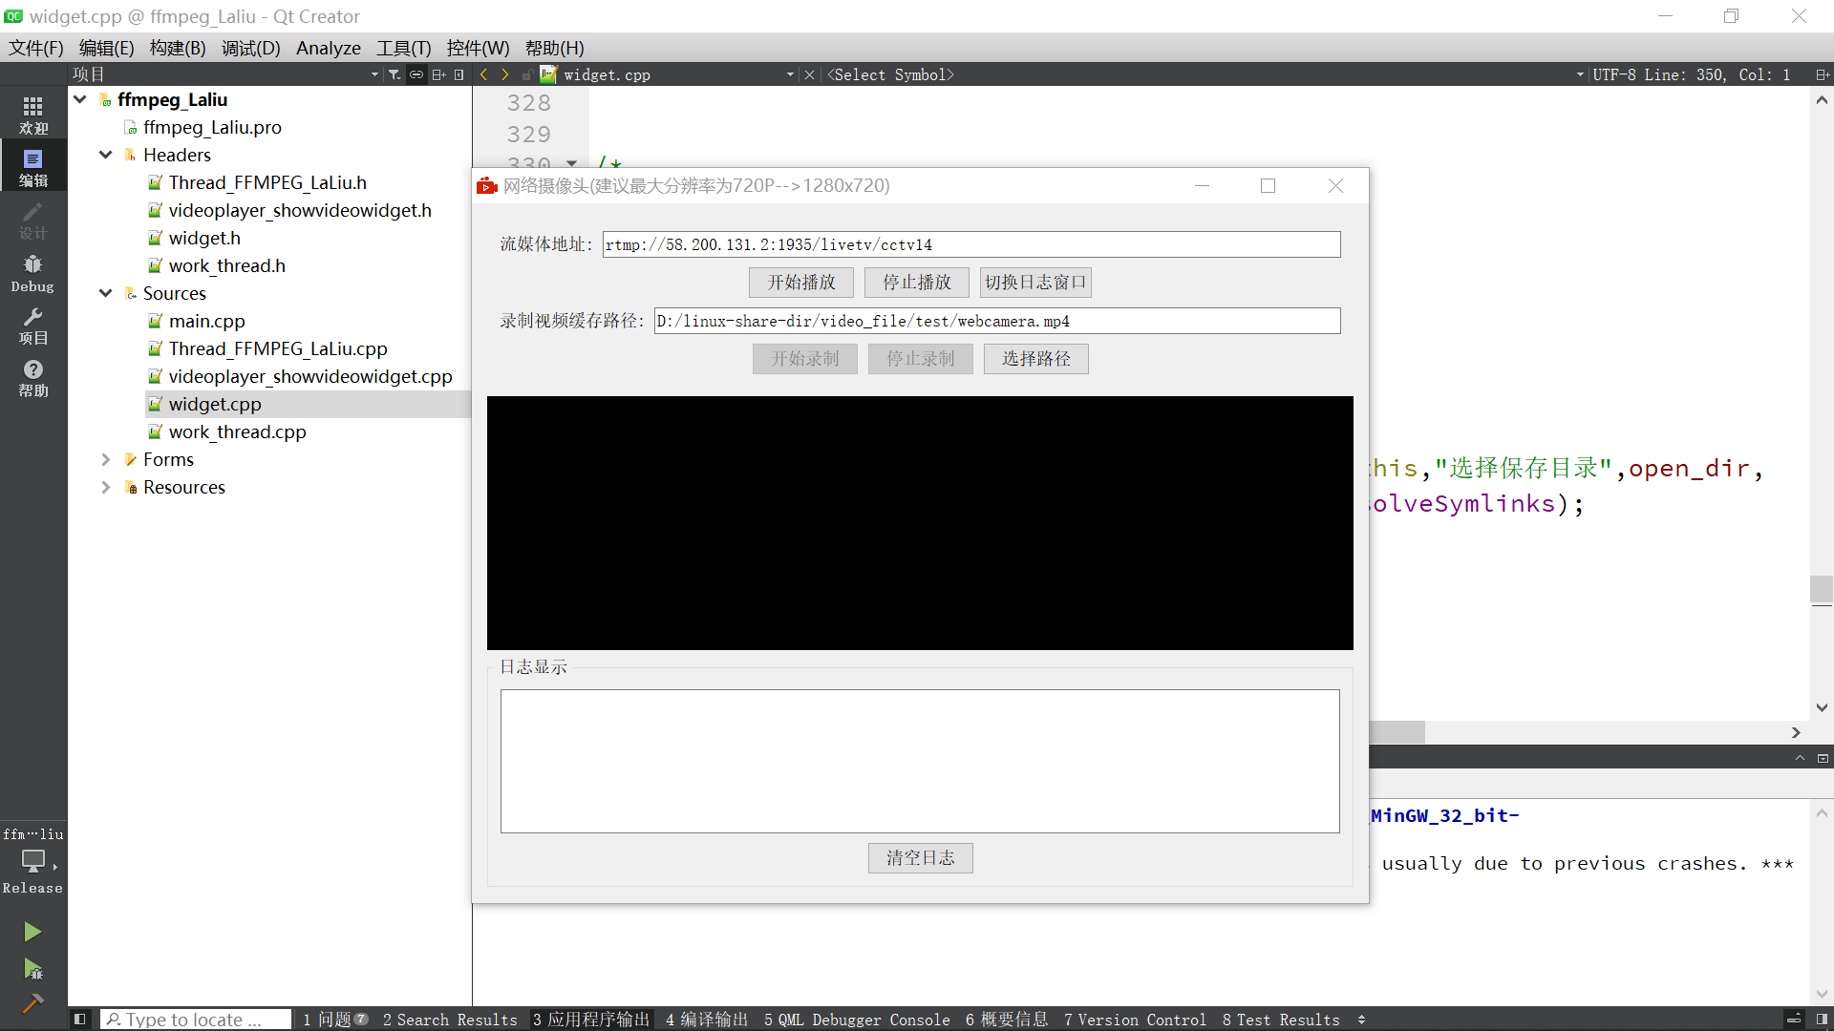This screenshot has height=1031, width=1834.
Task: Switch to Debug mode in sidebar
Action: pyautogui.click(x=33, y=272)
